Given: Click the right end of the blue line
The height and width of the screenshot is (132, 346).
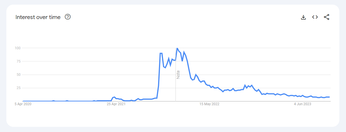Looking at the screenshot, I should 329,97.
